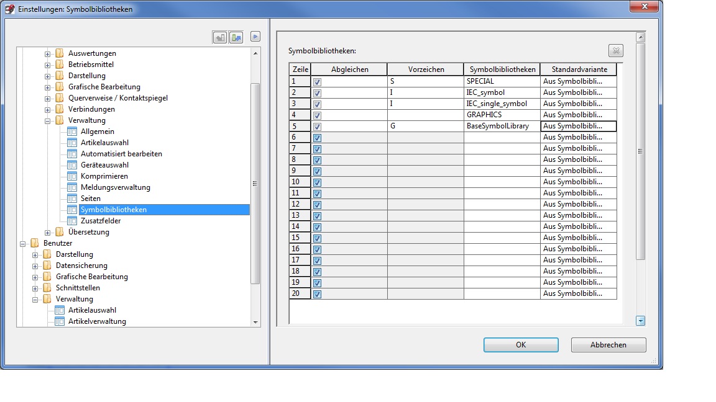
Task: Click the Zusatzfelder settings page icon
Action: (71, 221)
